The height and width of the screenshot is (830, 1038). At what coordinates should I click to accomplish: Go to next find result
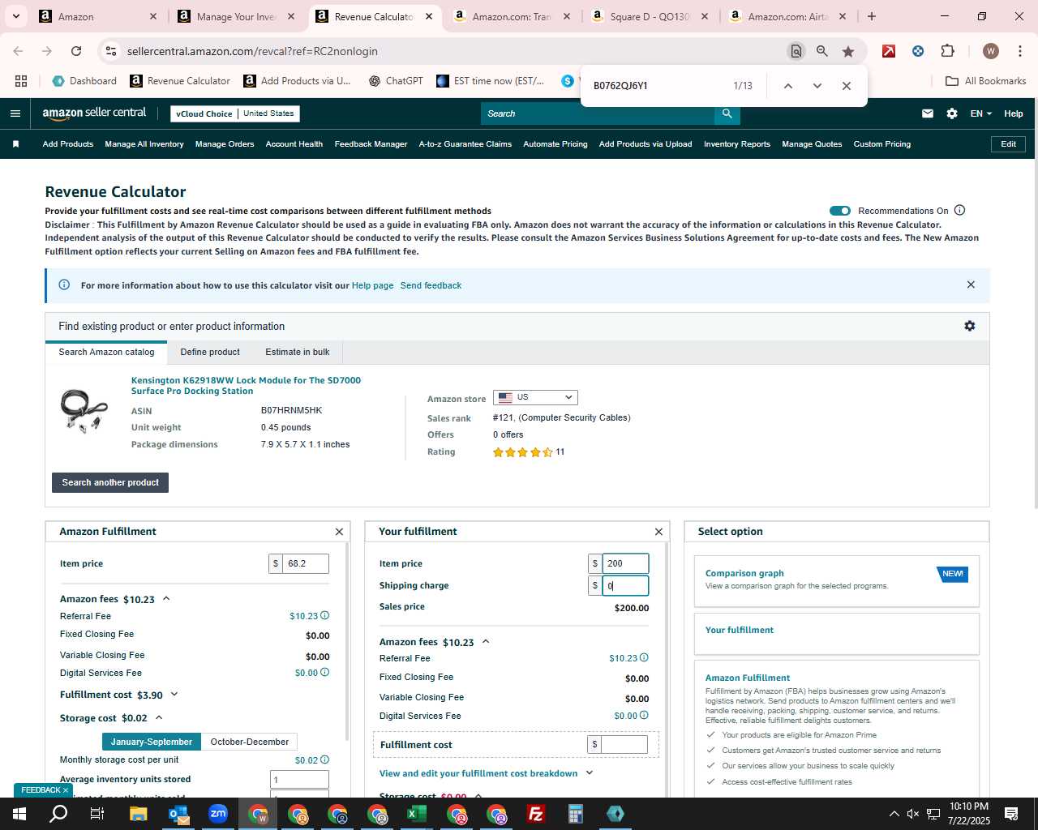coord(817,86)
